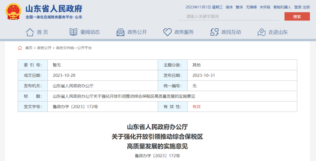Screen dimensions: 316x161
Task: Click the 登录 login link
Action: tap(298, 7)
